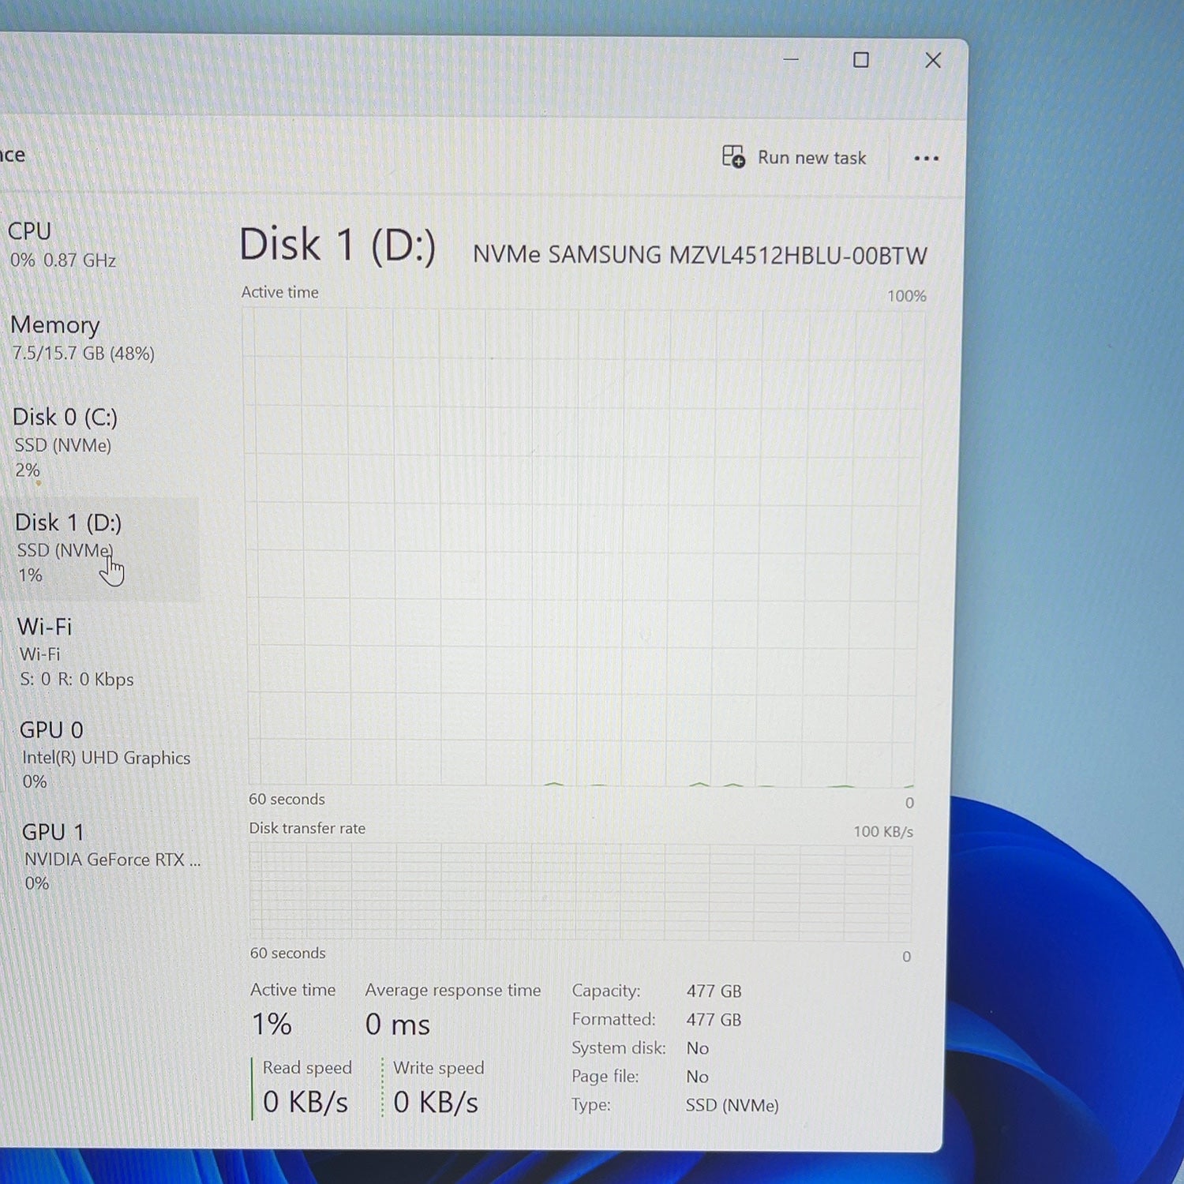Image resolution: width=1184 pixels, height=1184 pixels.
Task: Click the Active time graph area
Action: point(582,547)
